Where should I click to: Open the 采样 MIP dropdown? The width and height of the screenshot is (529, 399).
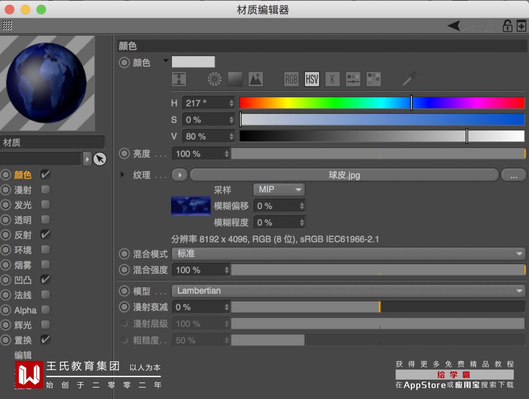tap(279, 190)
